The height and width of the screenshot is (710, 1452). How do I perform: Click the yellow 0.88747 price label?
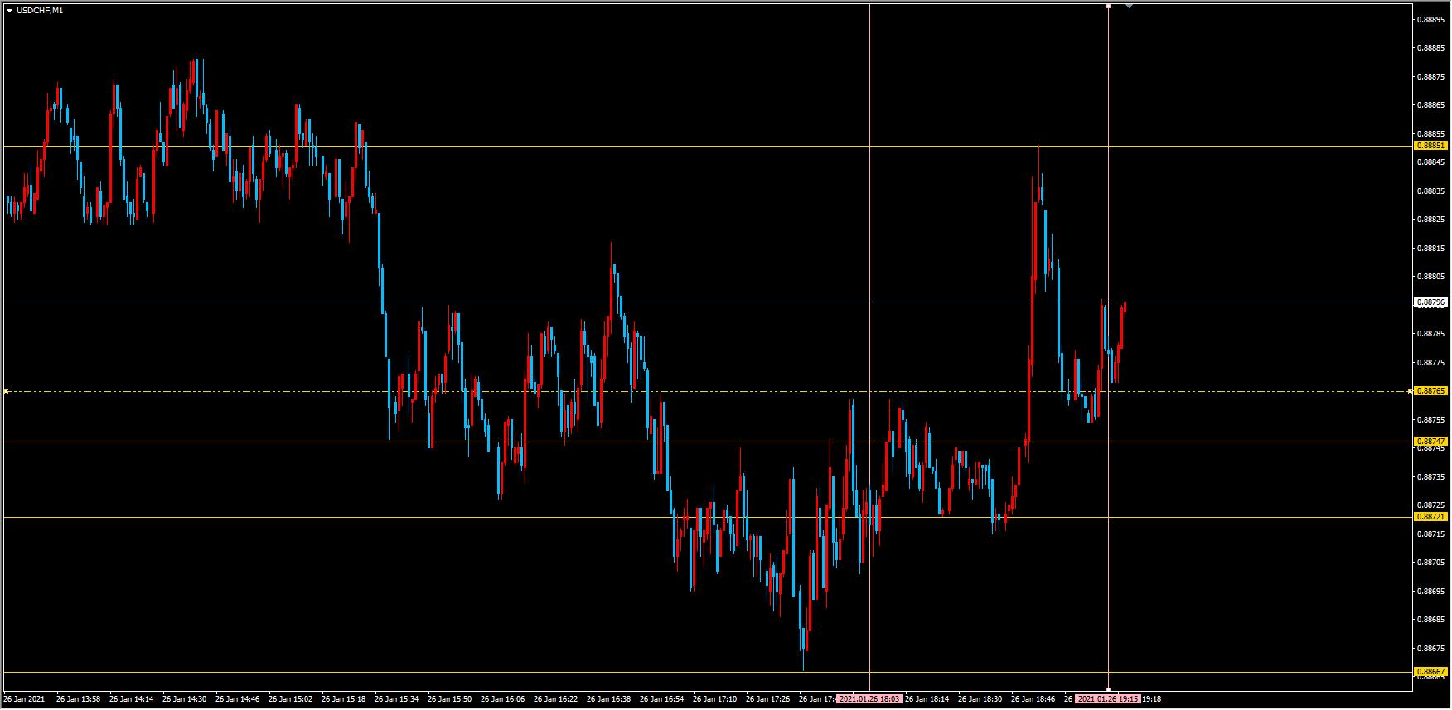(1430, 442)
